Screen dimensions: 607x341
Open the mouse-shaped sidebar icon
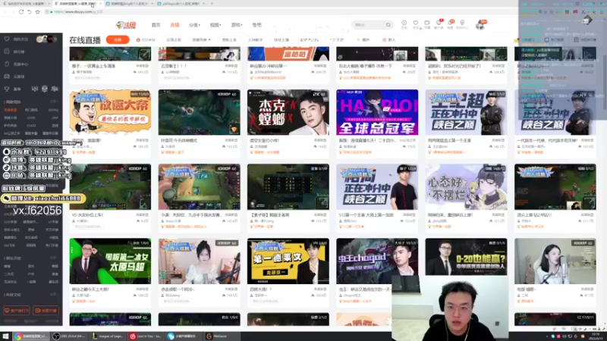click(7, 64)
